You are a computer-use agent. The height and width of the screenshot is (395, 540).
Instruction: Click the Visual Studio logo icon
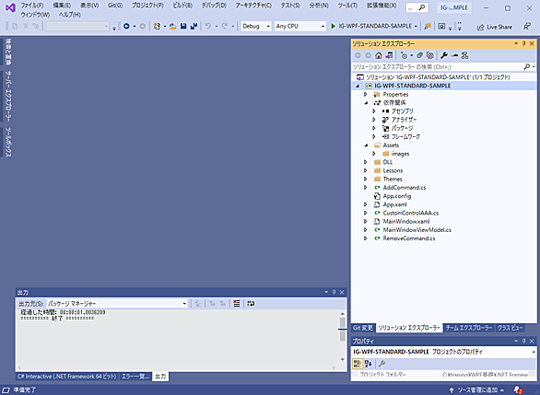[10, 7]
